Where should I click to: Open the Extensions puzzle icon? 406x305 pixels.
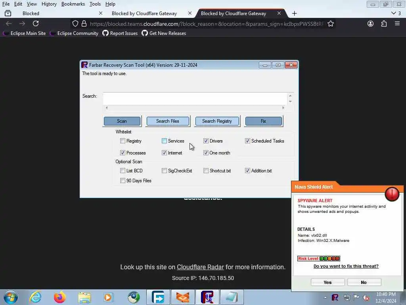pyautogui.click(x=384, y=23)
